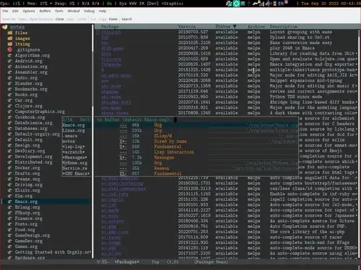Open the Help menu
Image resolution: width=361 pixels, height=270 pixels.
point(102,11)
